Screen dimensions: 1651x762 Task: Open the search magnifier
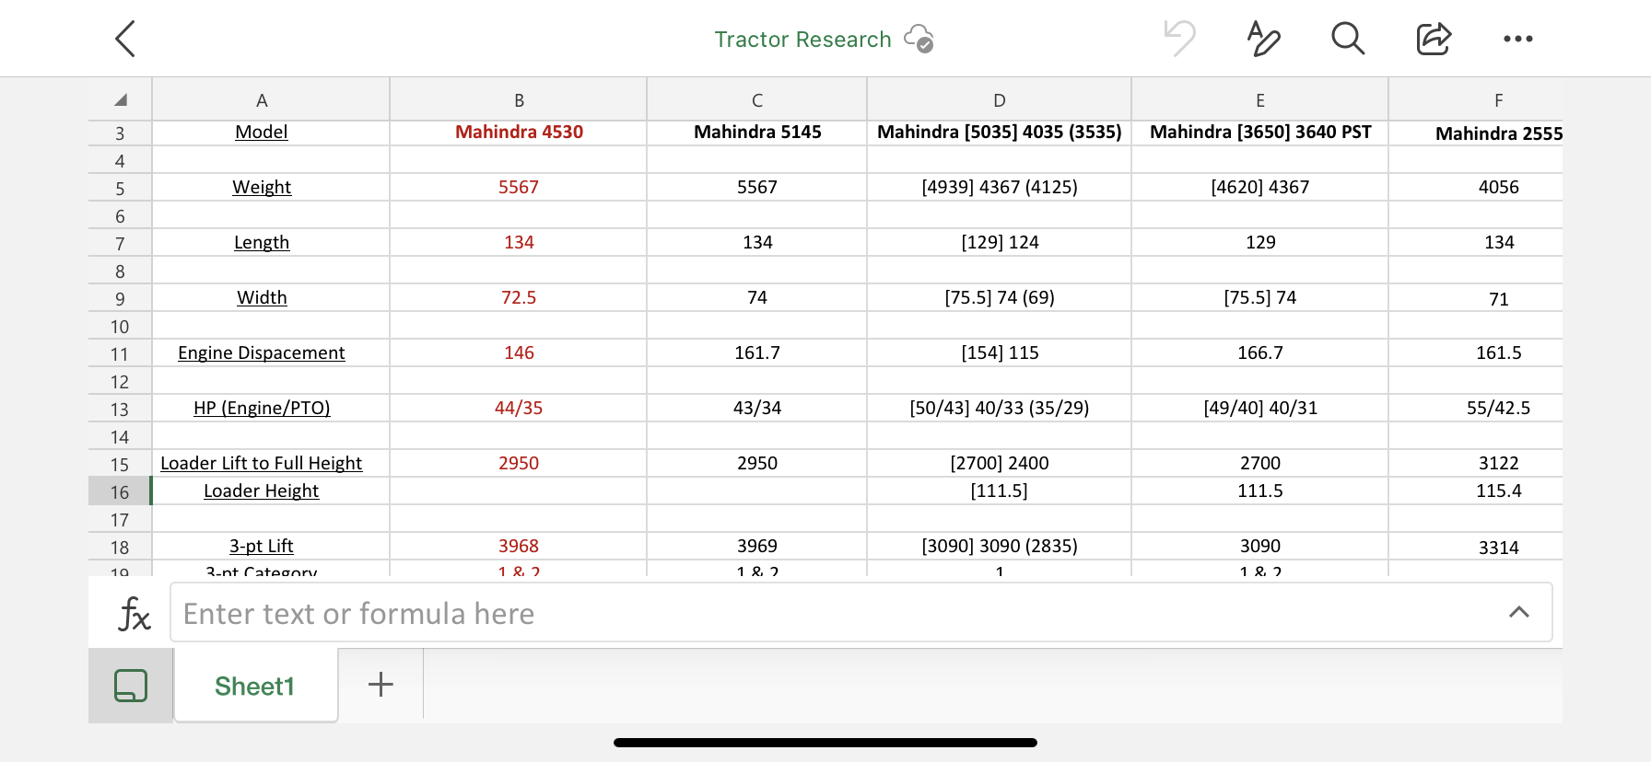pyautogui.click(x=1348, y=39)
